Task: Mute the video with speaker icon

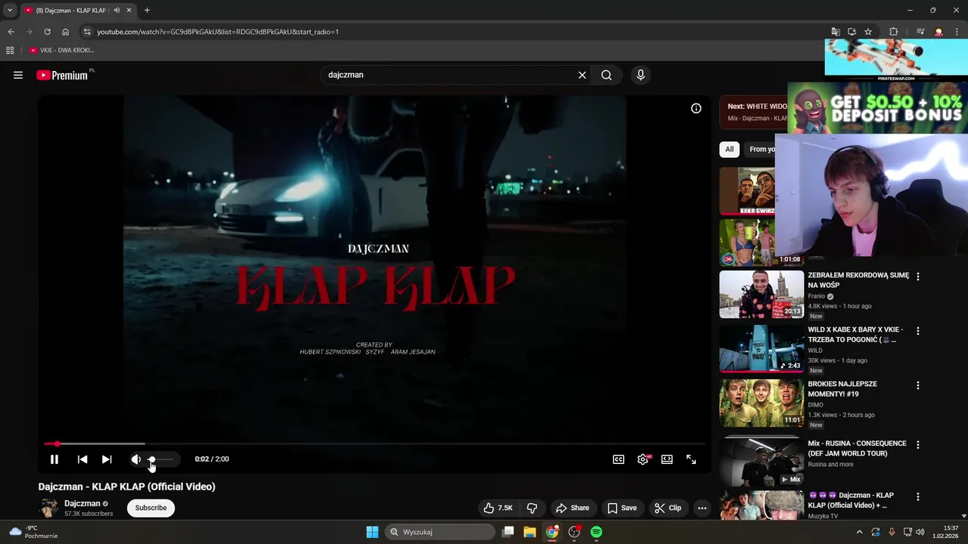Action: (x=135, y=459)
